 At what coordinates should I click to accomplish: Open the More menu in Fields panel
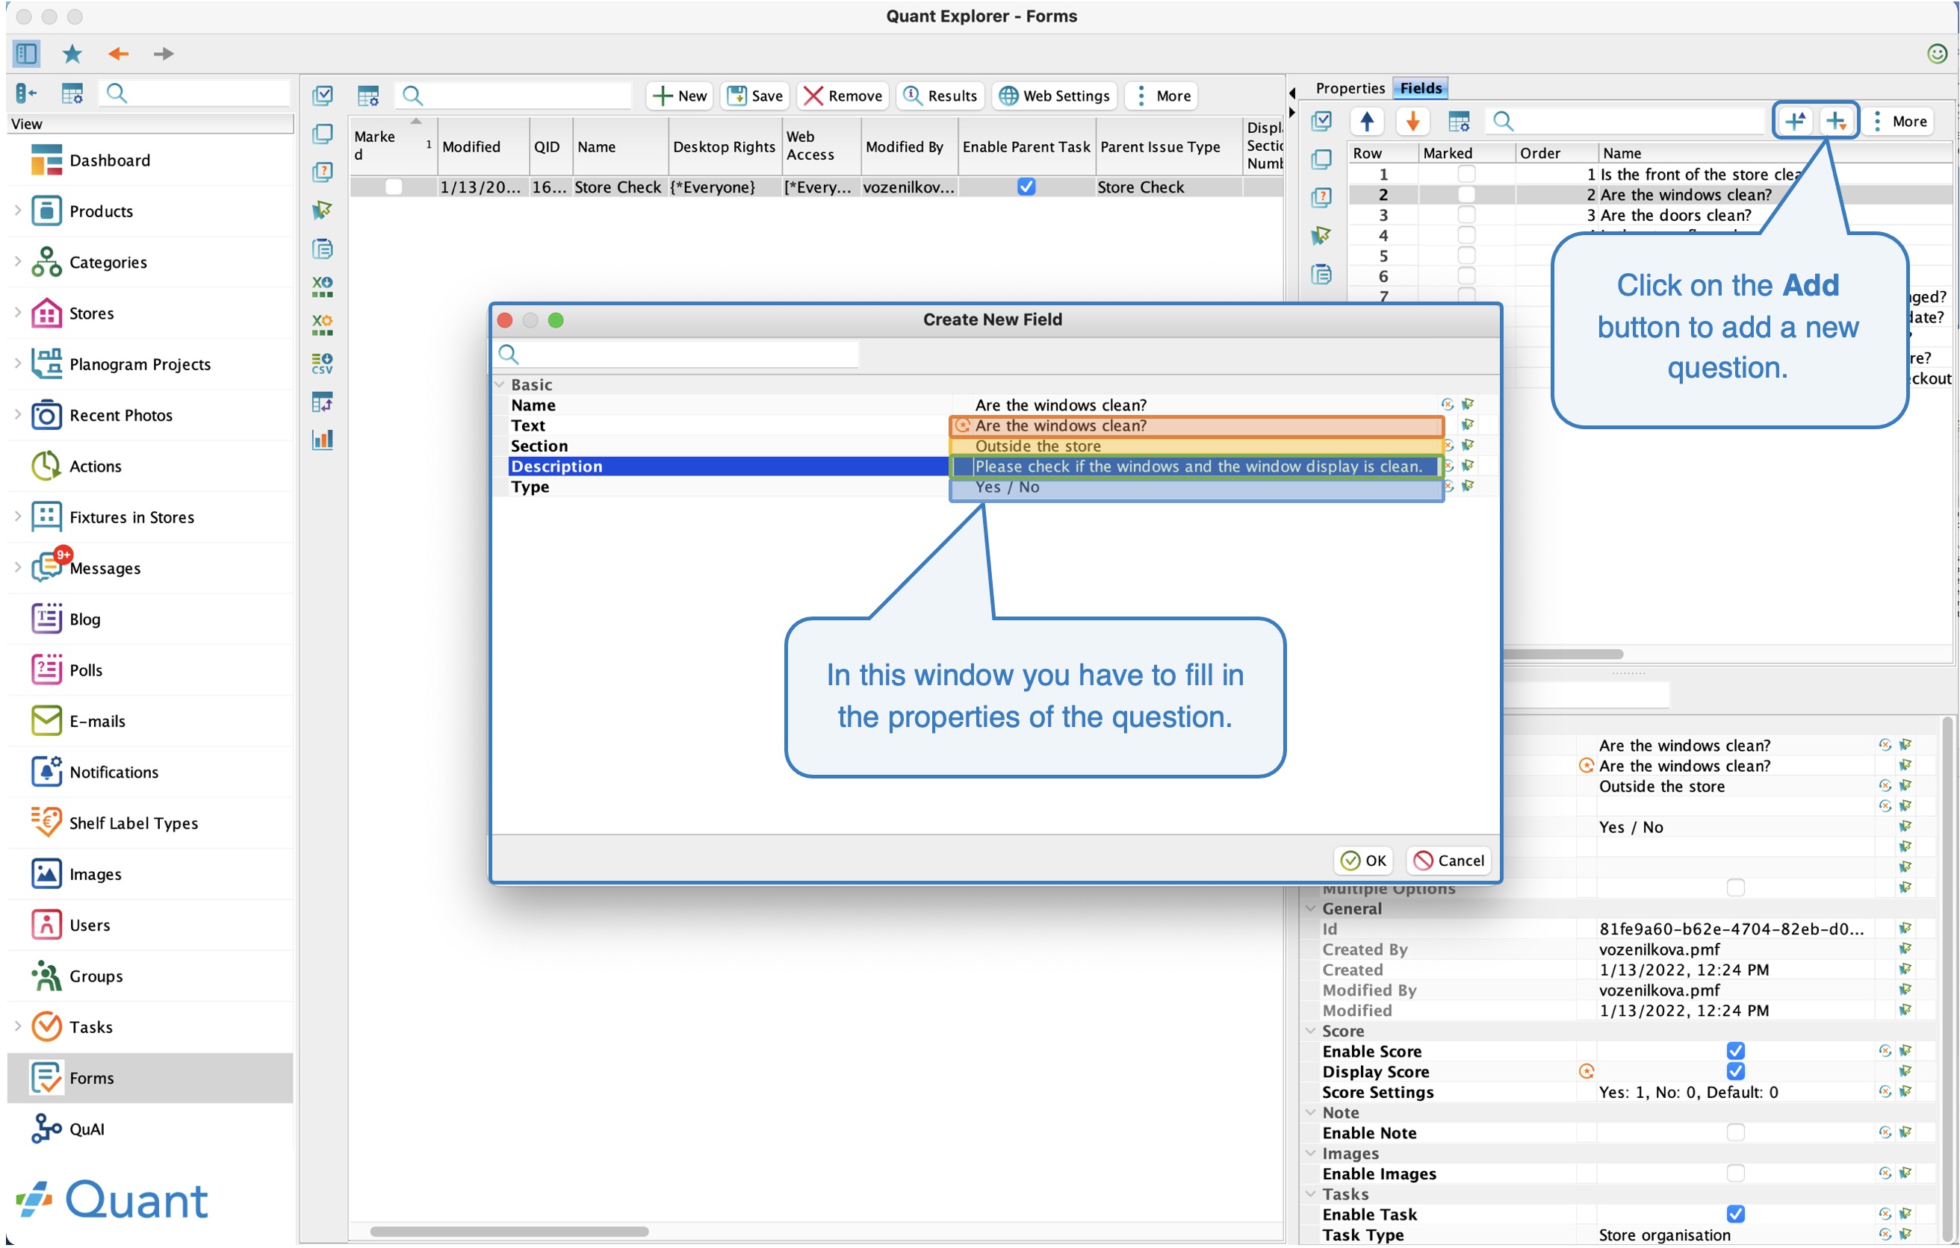coord(1899,121)
